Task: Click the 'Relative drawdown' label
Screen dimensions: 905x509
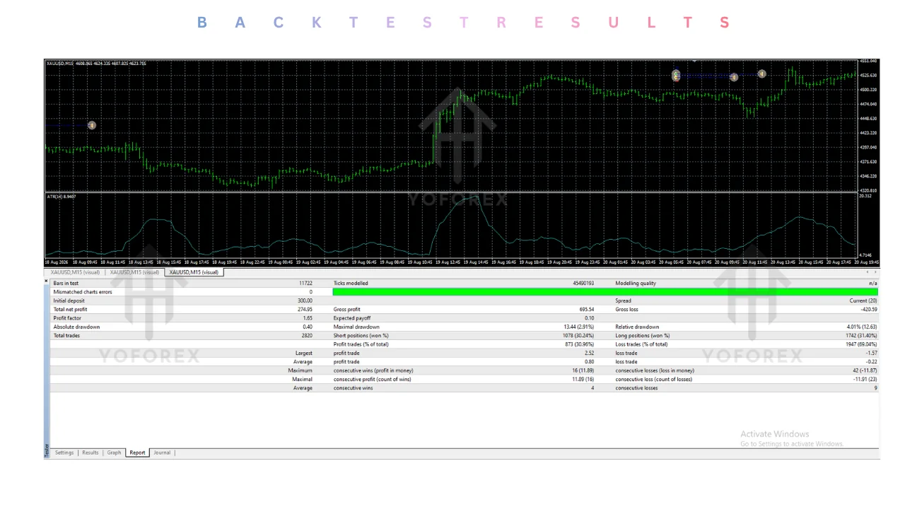Action: click(x=637, y=327)
